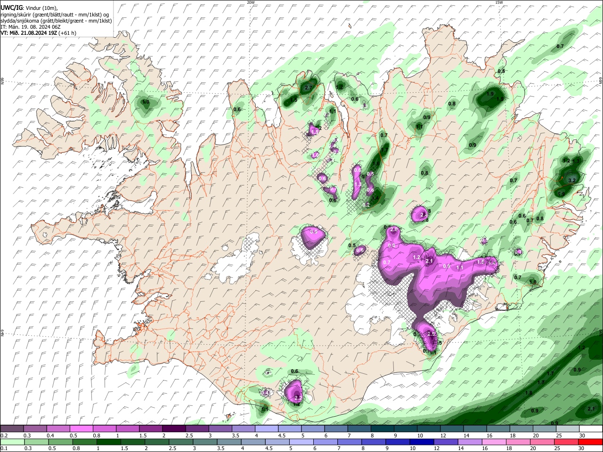Click the 'VT: Mið. 21.08.2024 19Z' valid time

tap(29, 33)
